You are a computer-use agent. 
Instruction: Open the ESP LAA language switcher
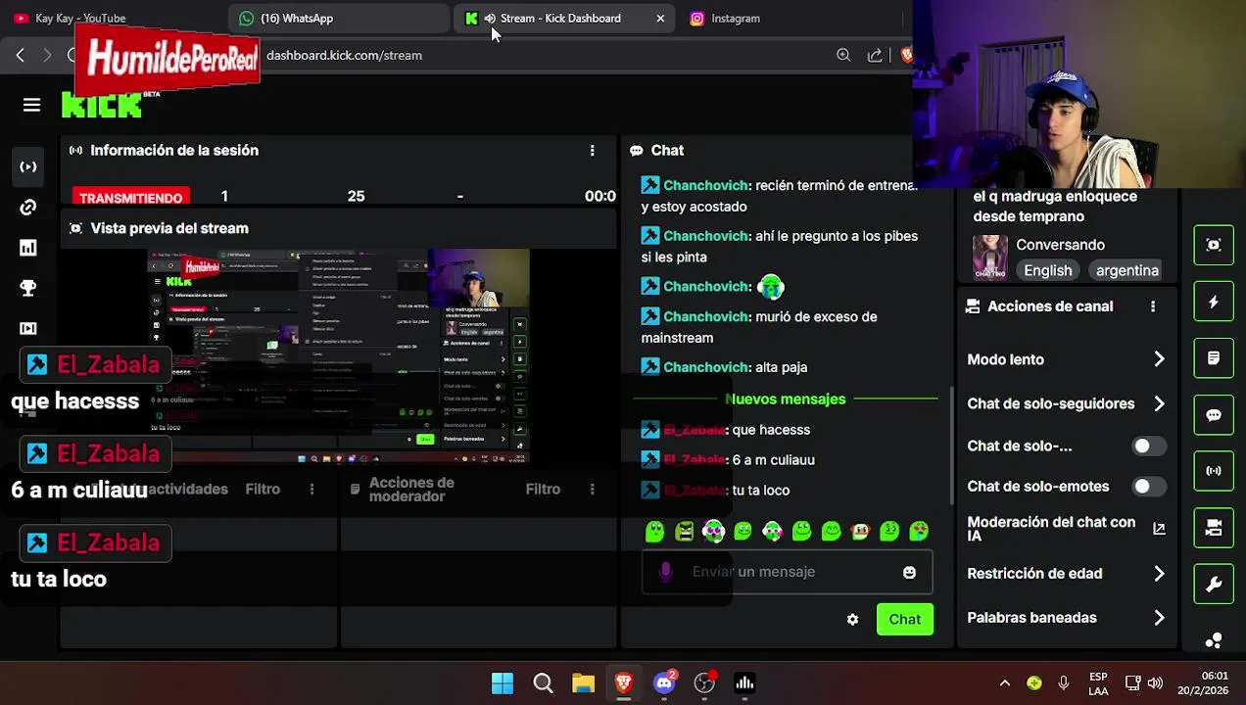pos(1098,683)
